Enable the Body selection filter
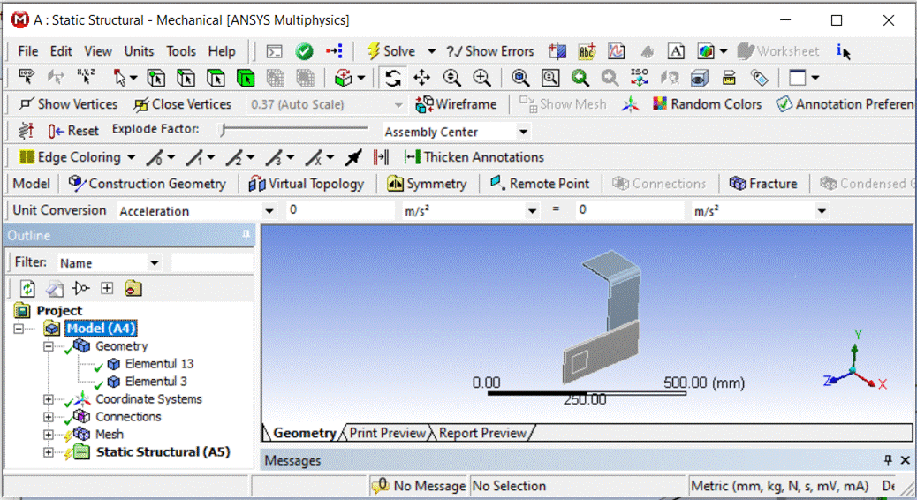 246,77
